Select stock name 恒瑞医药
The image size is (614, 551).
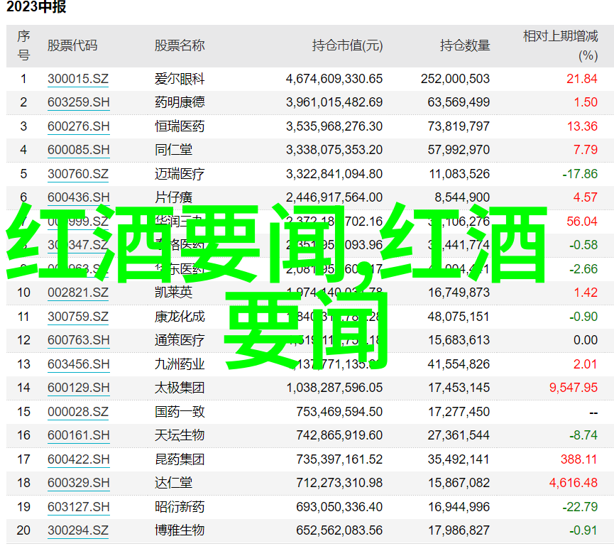click(x=180, y=126)
